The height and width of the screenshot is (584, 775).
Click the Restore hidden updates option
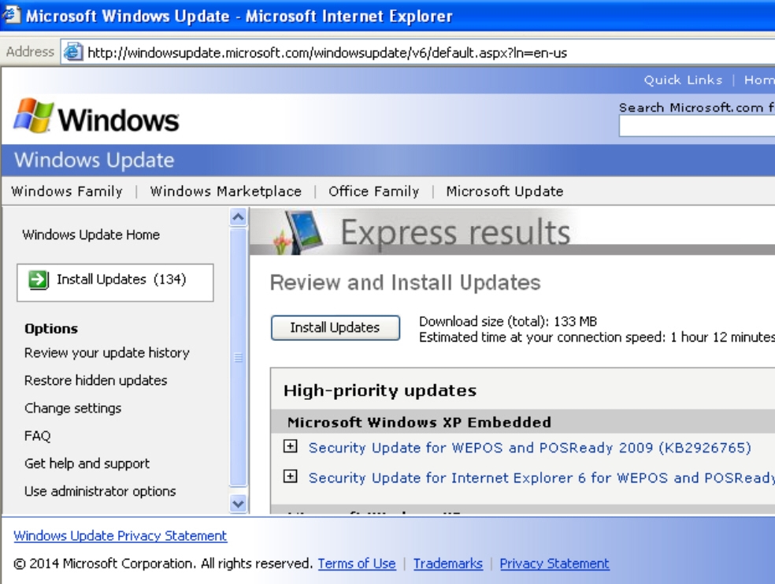(x=96, y=380)
